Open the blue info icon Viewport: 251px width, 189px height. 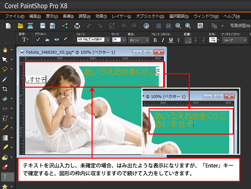(x=146, y=26)
